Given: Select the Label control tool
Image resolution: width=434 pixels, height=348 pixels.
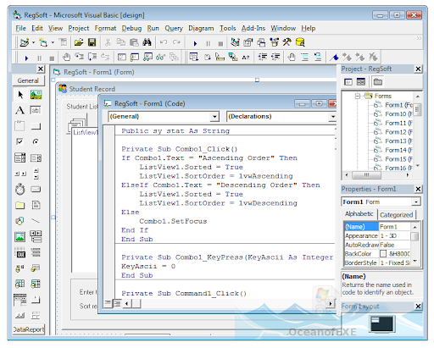Looking at the screenshot, I should click(x=20, y=110).
